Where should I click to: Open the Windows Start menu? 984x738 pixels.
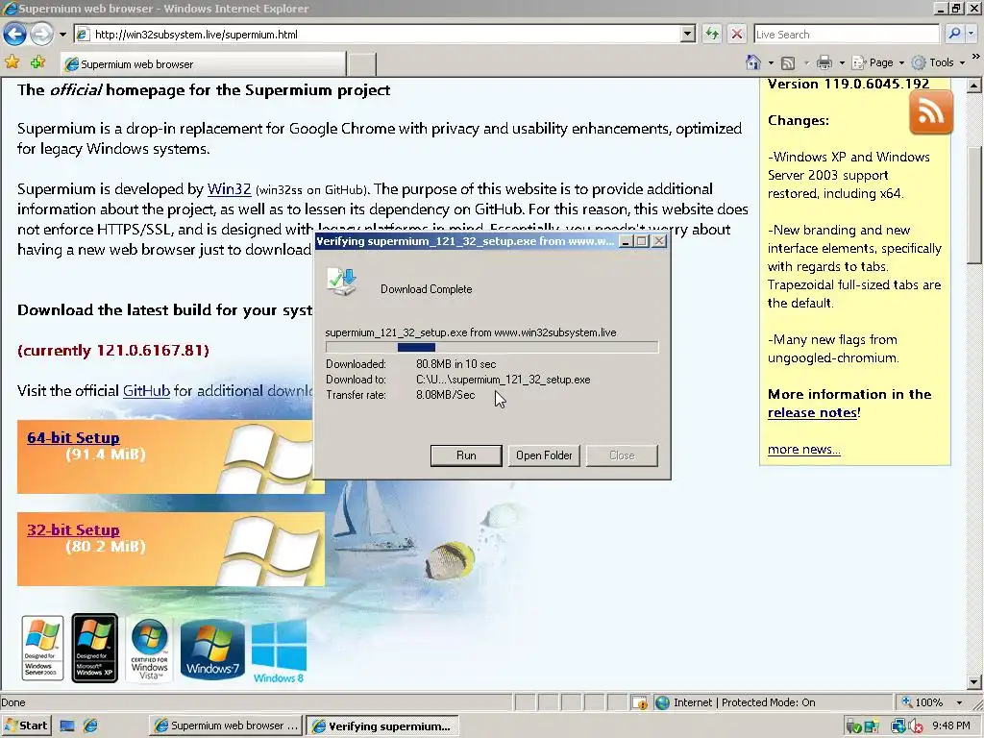(26, 726)
